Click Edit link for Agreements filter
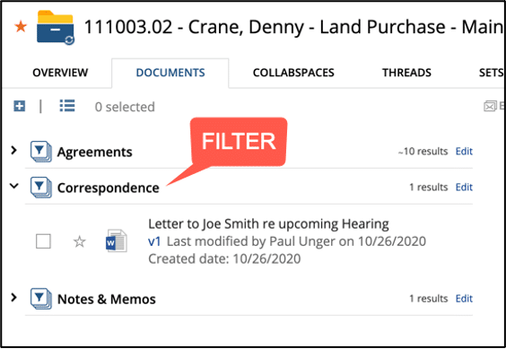Screen dimensions: 506x349 [x=464, y=151]
